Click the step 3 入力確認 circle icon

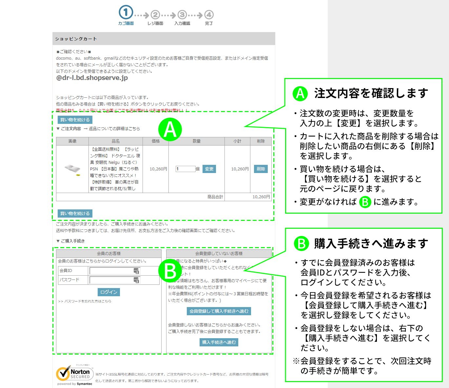(x=182, y=15)
